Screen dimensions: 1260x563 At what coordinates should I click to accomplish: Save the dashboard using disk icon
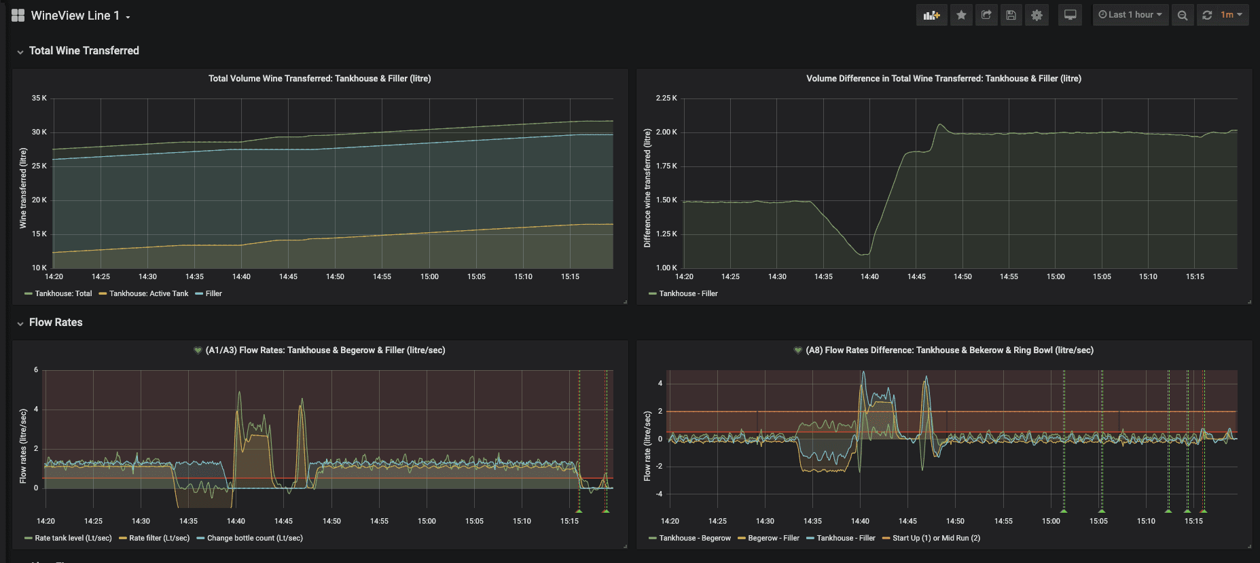pyautogui.click(x=1011, y=15)
